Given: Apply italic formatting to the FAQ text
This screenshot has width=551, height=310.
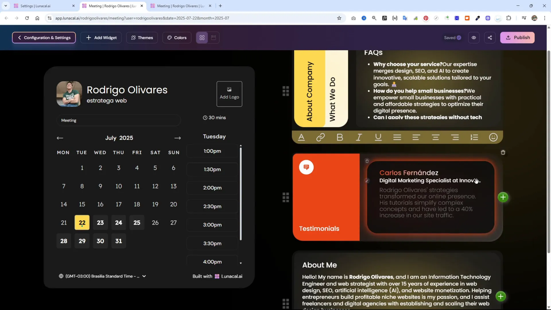Looking at the screenshot, I should pos(358,137).
